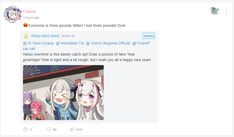The width and height of the screenshot is (234, 137).
Task: Open the three-dot more options menu
Action: click(226, 13)
